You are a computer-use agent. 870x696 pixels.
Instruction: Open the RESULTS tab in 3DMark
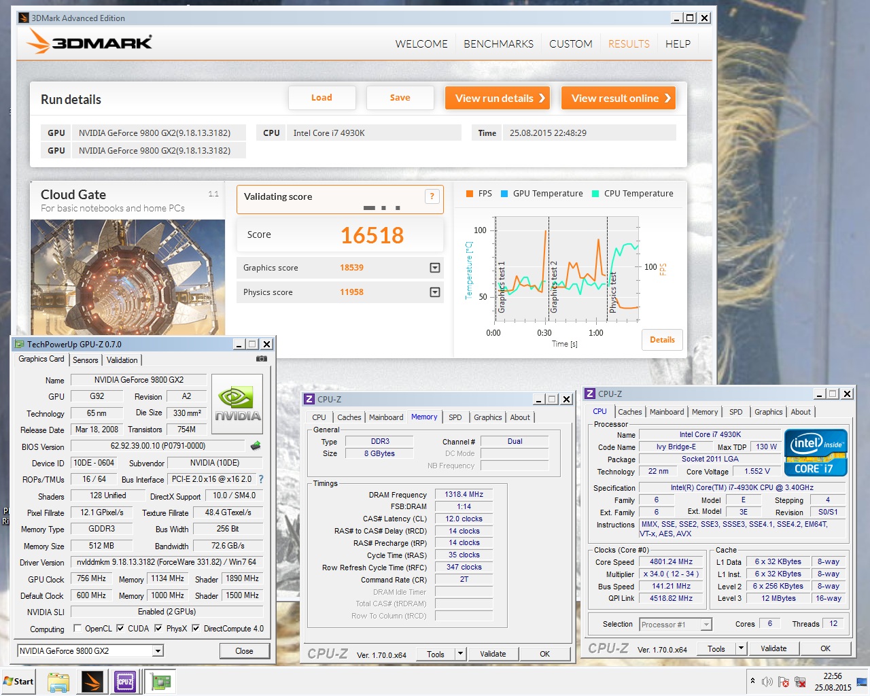[629, 43]
